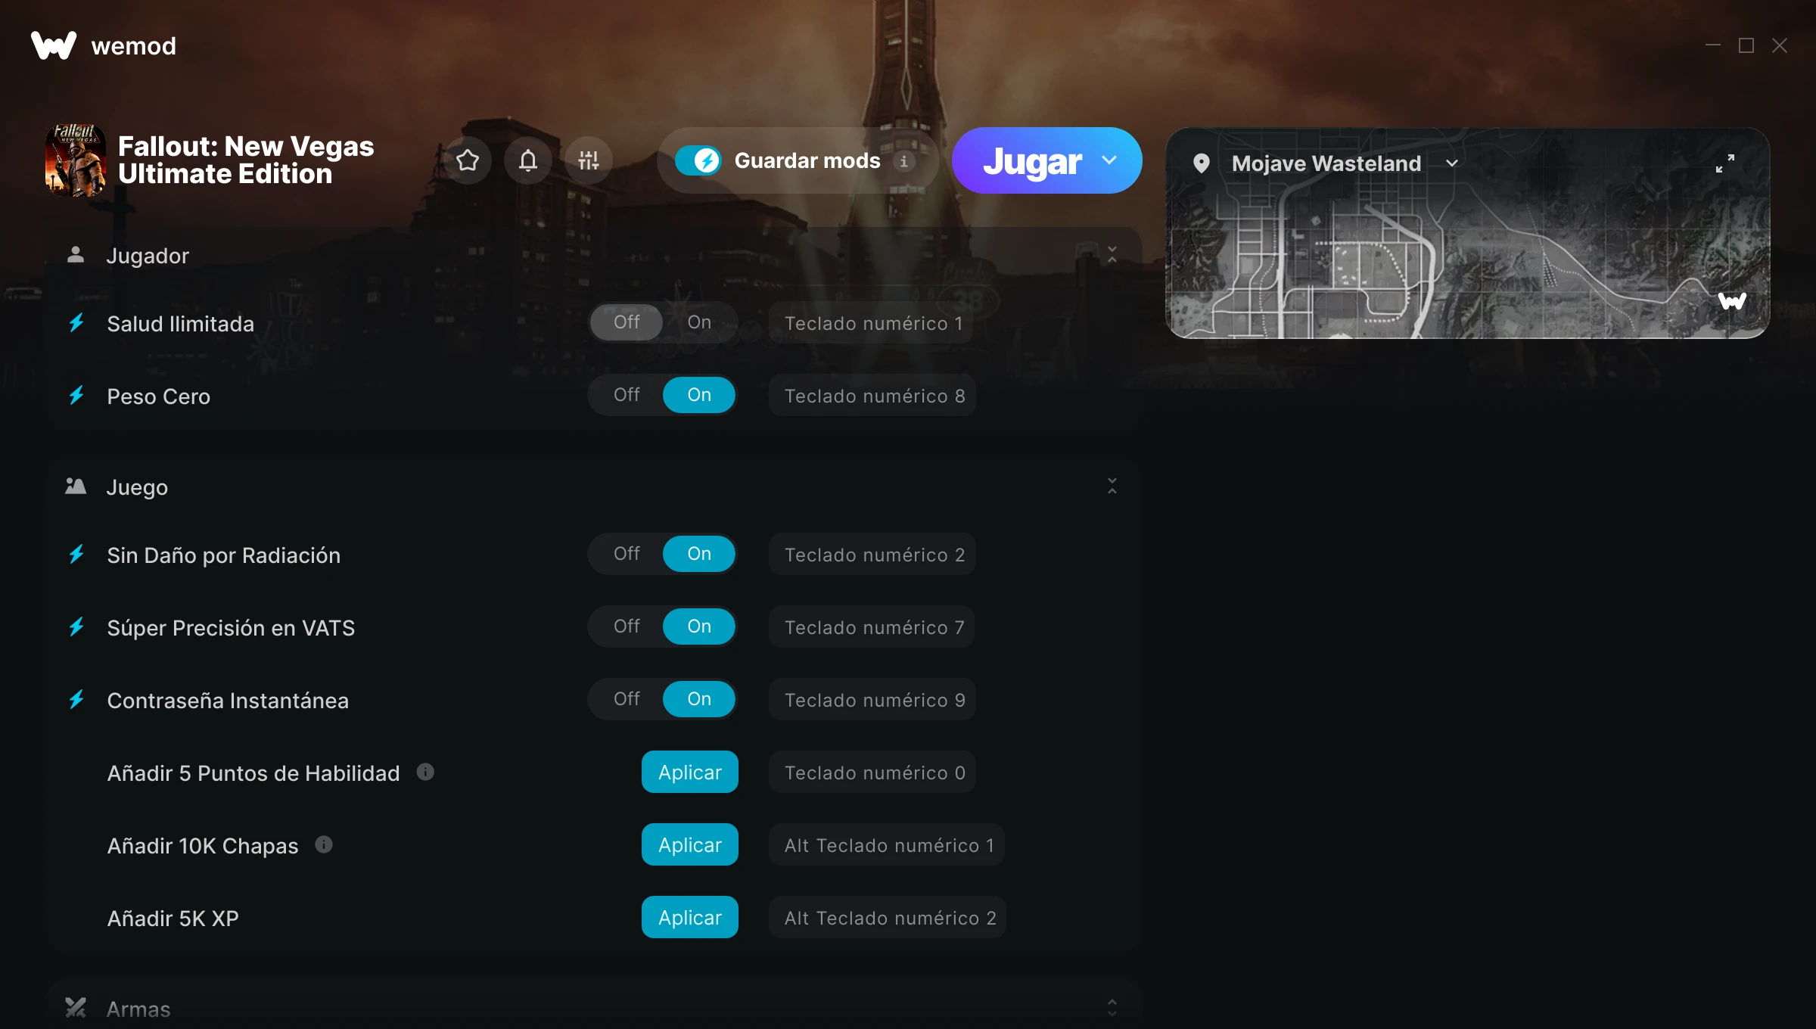Expand the Mojave Wasteland map fullscreen

click(1725, 163)
